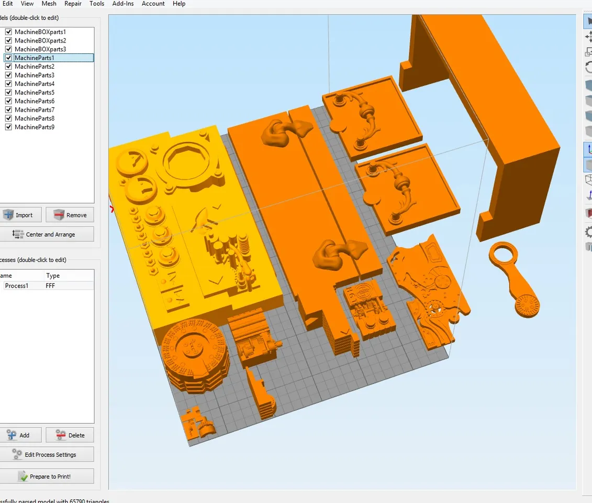Image resolution: width=592 pixels, height=503 pixels.
Task: Open the Edit menu
Action: pyautogui.click(x=7, y=3)
